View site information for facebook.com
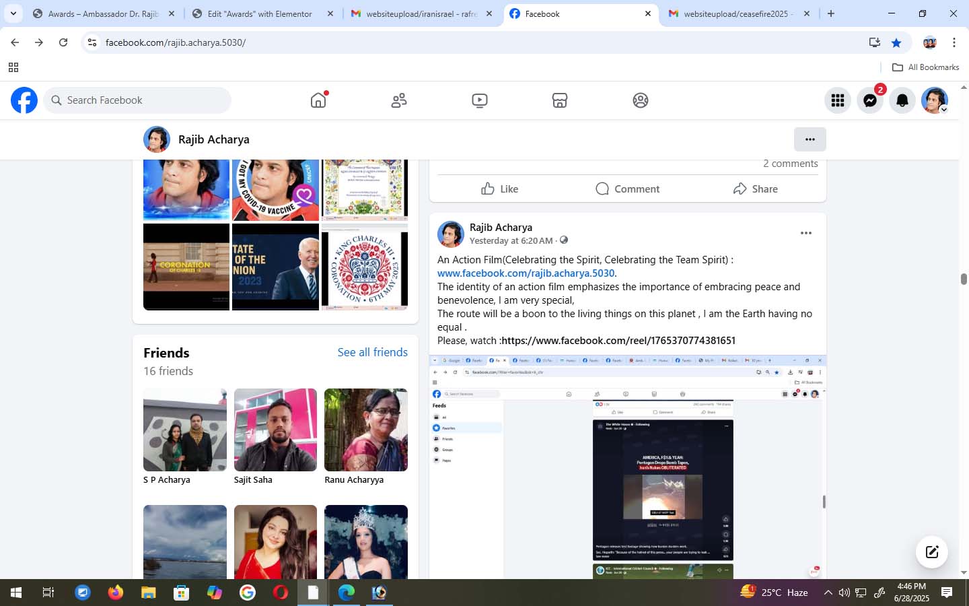Screen dimensions: 969x606 tap(92, 42)
